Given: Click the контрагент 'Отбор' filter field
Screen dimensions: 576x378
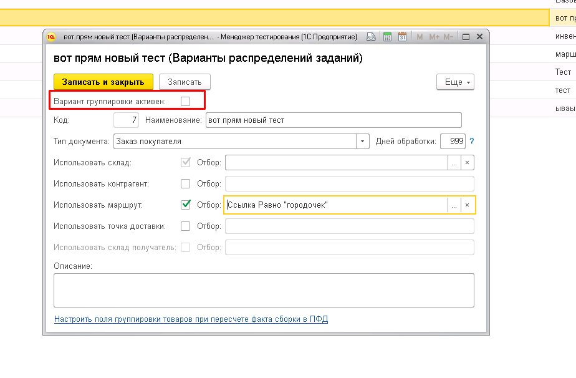Looking at the screenshot, I should [350, 183].
